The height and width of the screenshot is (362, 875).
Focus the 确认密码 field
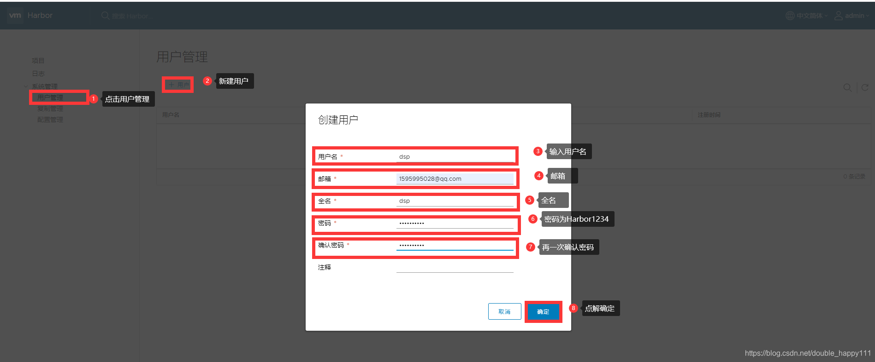point(455,245)
